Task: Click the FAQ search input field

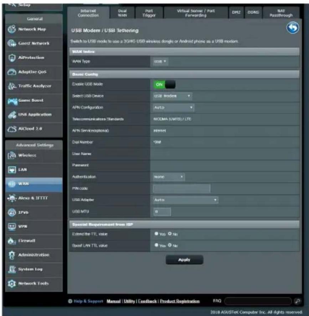Action: tap(258, 301)
